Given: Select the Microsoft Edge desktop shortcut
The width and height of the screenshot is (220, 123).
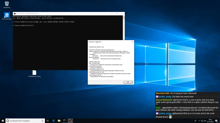Looking at the screenshot, I should 7,15.
